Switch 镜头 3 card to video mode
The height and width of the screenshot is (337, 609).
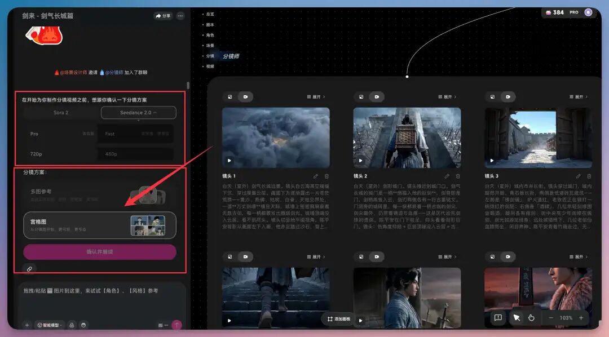508,97
